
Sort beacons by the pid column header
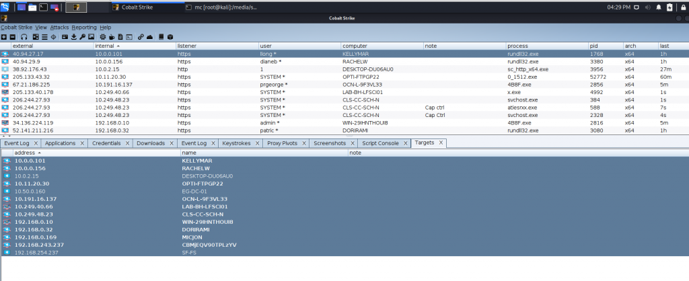pyautogui.click(x=606, y=46)
